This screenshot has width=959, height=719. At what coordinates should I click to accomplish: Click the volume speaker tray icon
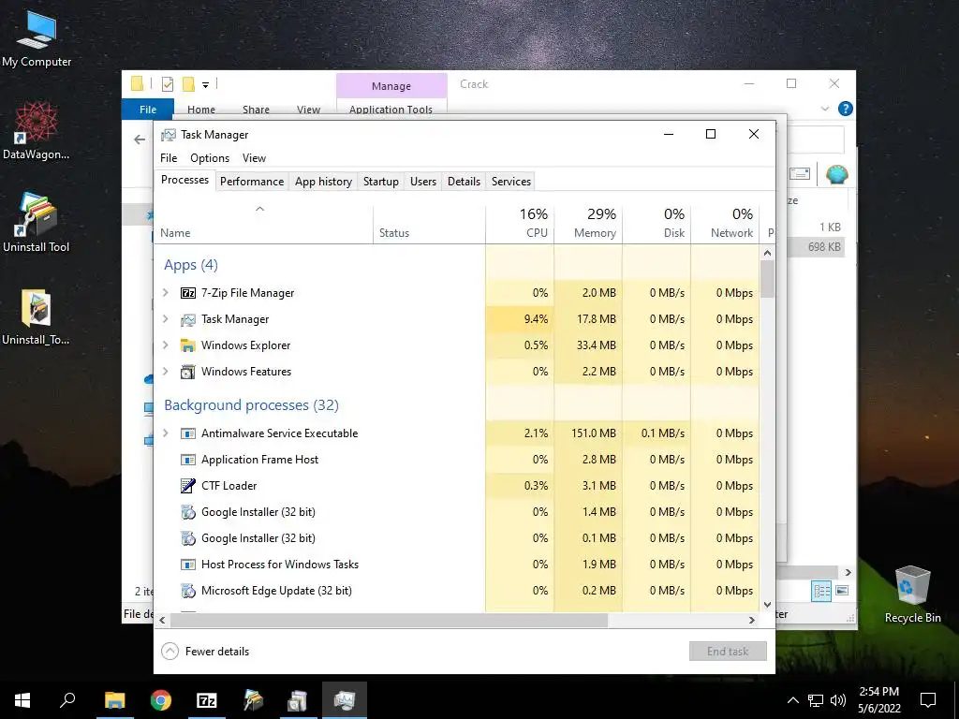pyautogui.click(x=838, y=700)
